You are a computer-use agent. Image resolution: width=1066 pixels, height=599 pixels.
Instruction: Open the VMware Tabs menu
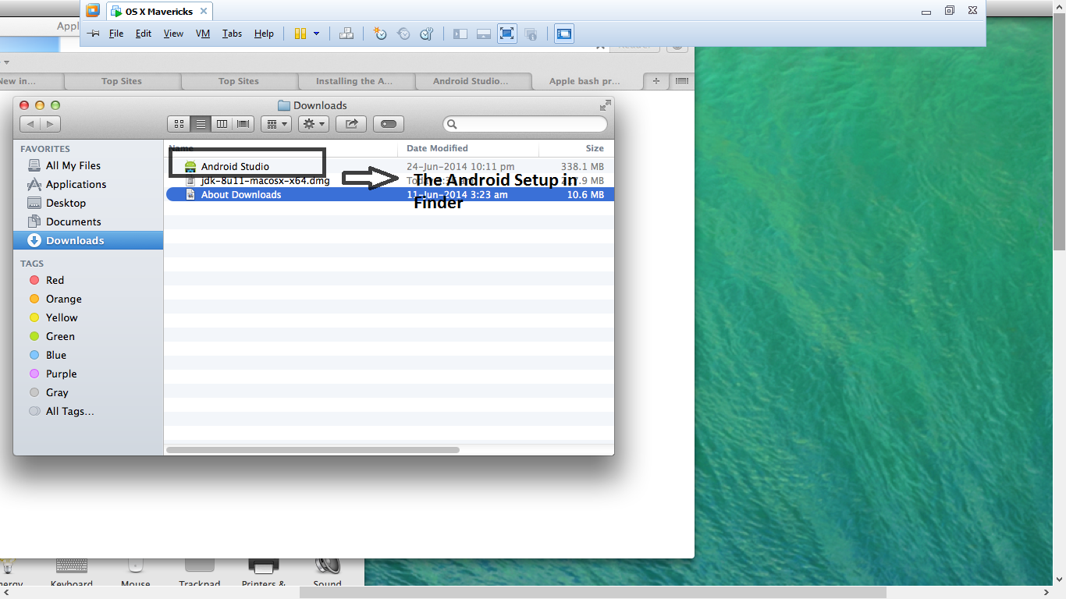[x=232, y=34]
